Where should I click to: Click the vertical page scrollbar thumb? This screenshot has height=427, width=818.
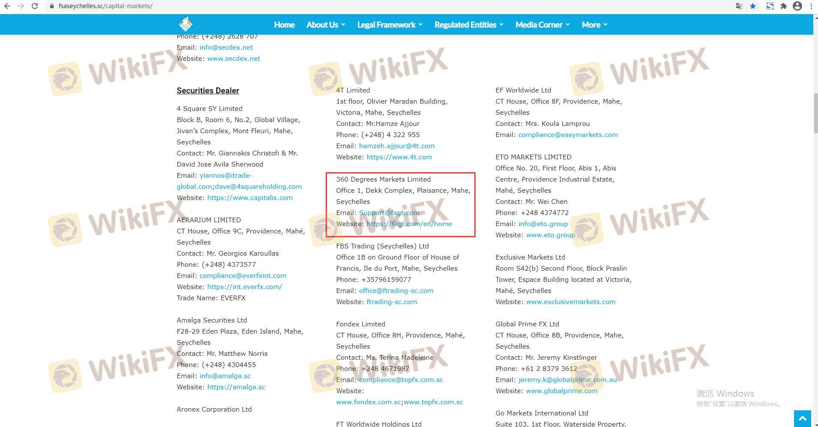tap(815, 113)
